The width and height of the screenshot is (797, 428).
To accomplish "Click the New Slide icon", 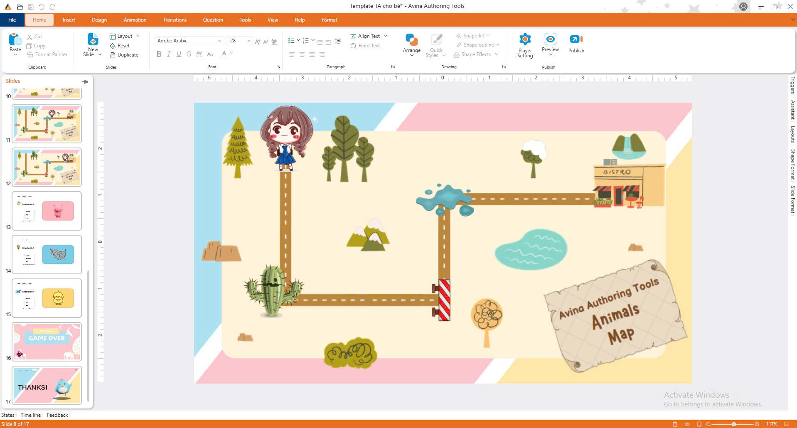I will (x=93, y=39).
